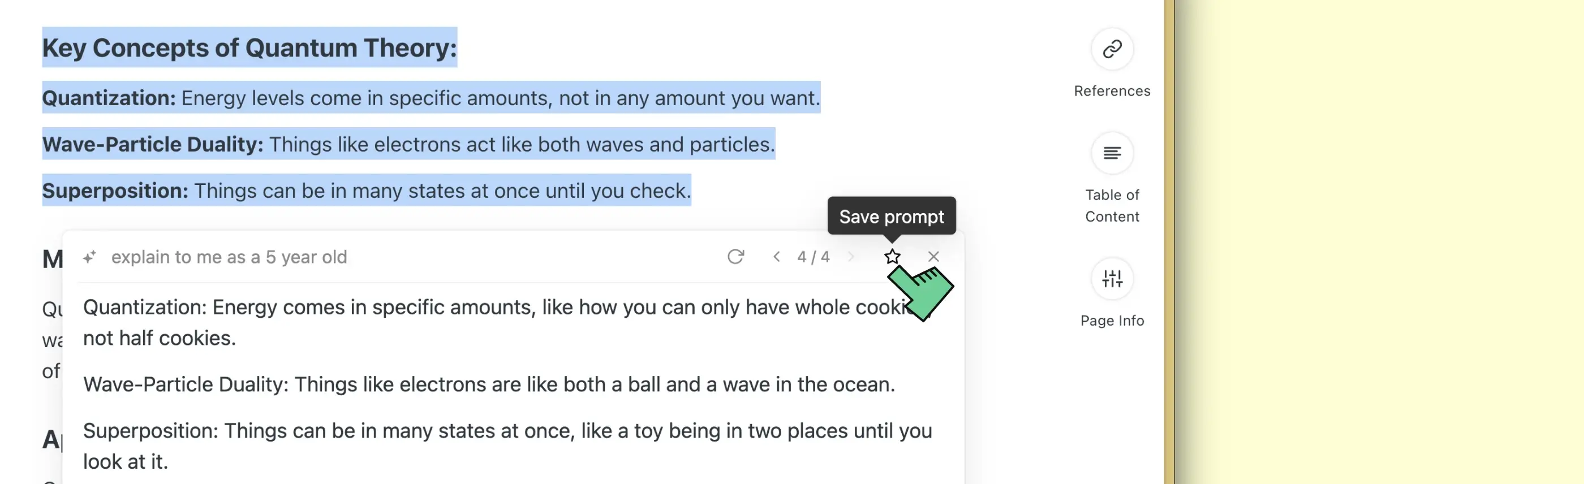This screenshot has height=484, width=1584.
Task: Open the References link icon
Action: [x=1111, y=49]
